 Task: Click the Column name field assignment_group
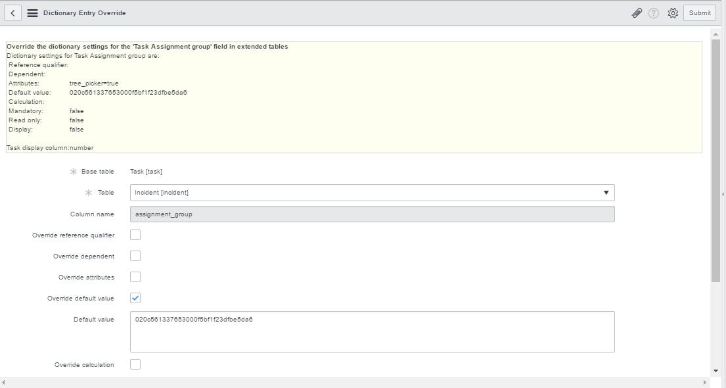tap(373, 214)
